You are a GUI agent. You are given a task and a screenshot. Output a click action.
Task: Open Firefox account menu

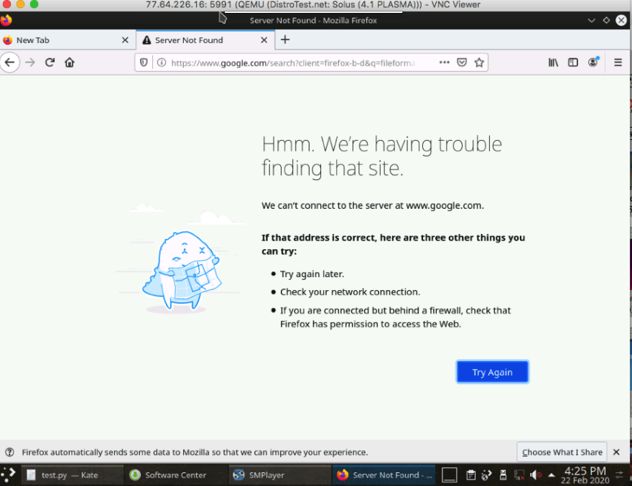pyautogui.click(x=593, y=62)
